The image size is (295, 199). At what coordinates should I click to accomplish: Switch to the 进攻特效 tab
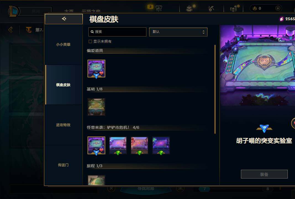(64, 125)
